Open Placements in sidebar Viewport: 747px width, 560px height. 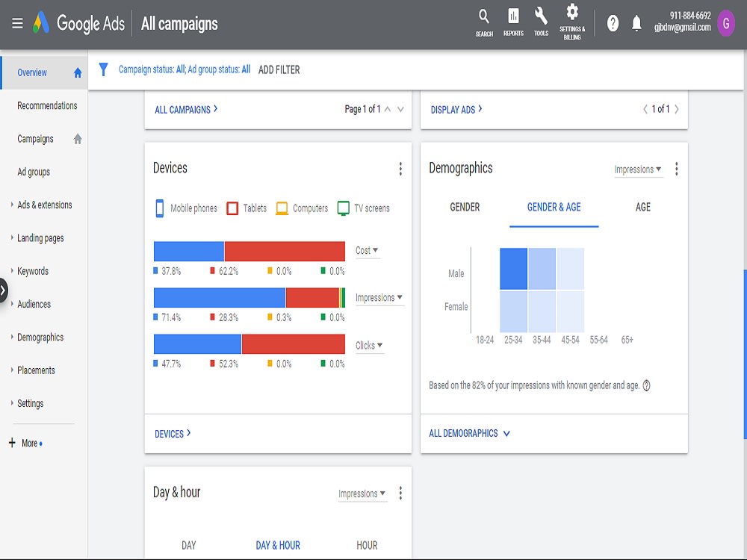click(x=36, y=370)
